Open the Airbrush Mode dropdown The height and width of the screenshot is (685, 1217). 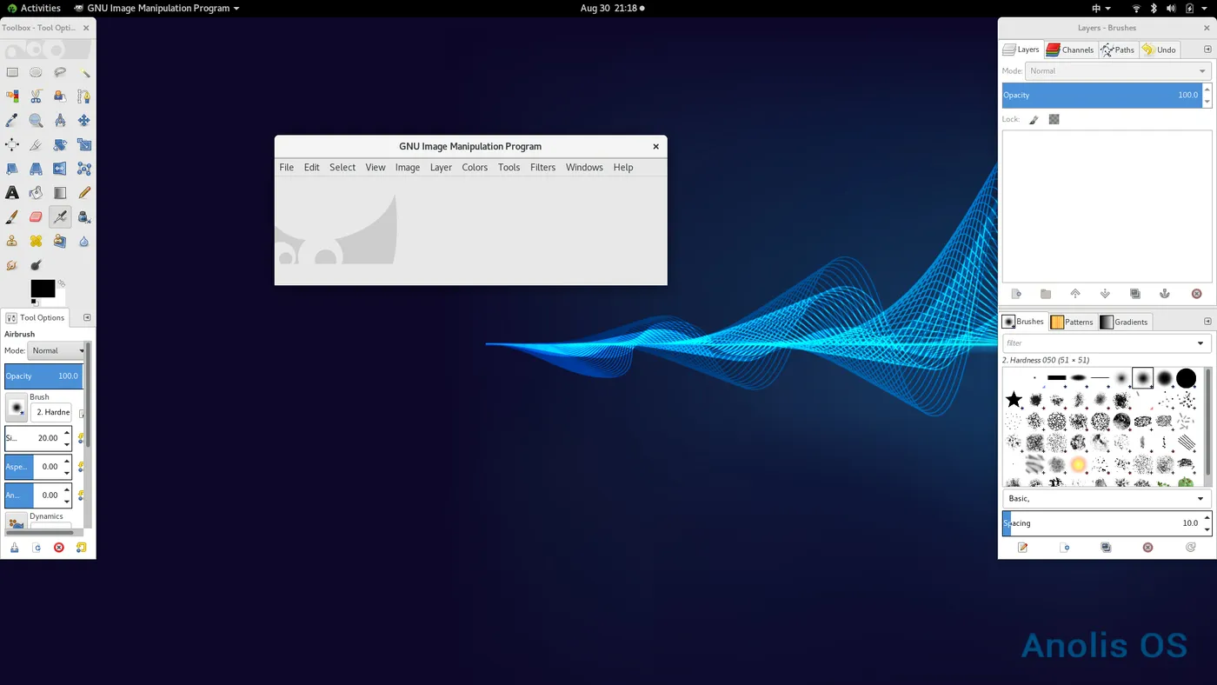tap(57, 350)
